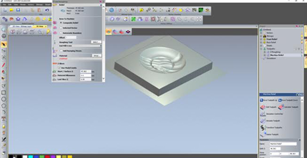Click the down arrow of roughing panel scrollbar
Viewport: 307px width, 158px height.
tap(104, 79)
